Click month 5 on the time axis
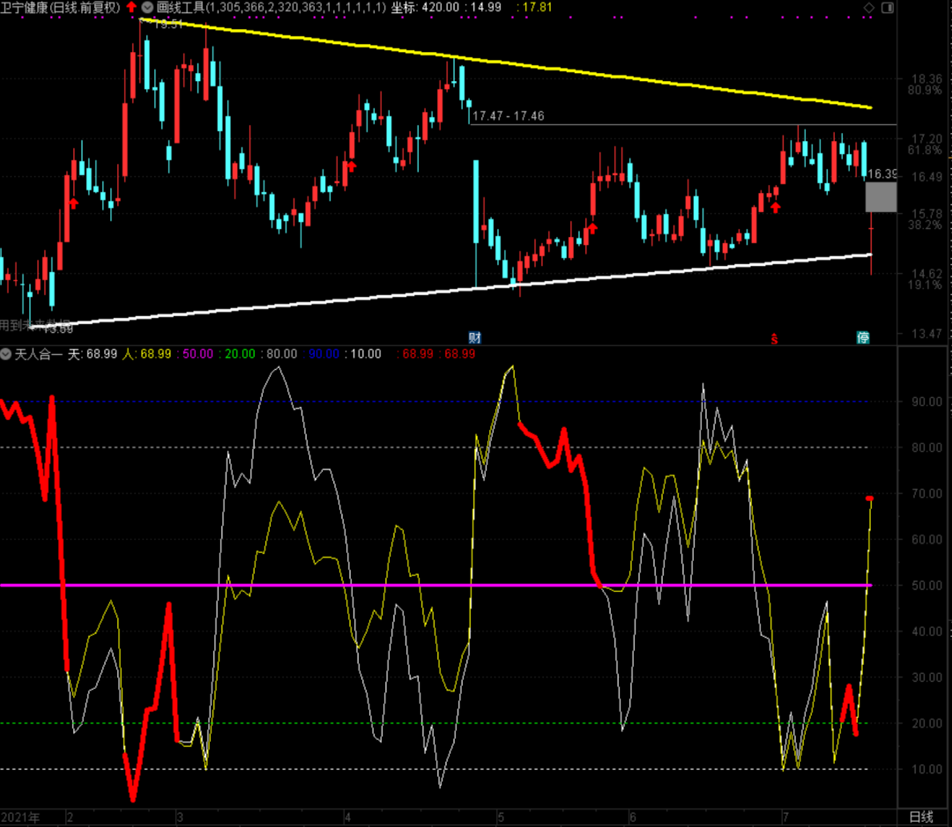 [500, 816]
